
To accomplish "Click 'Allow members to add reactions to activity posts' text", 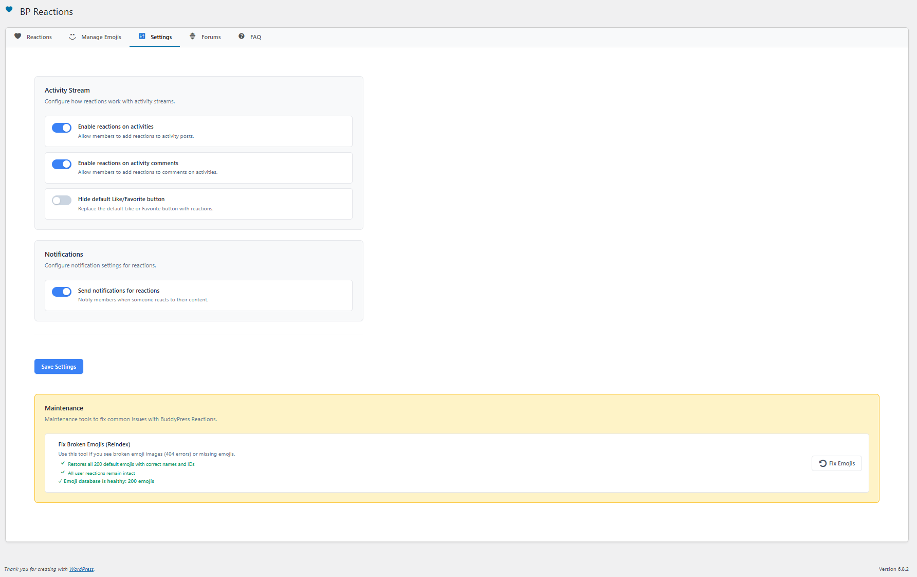I will 136,136.
